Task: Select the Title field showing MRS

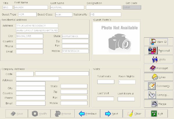Action: click(8, 8)
